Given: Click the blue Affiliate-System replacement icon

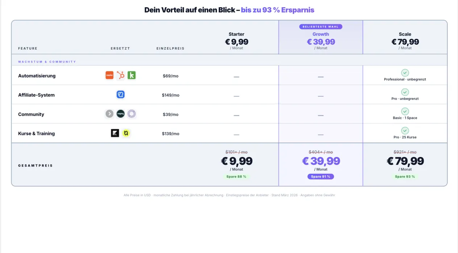Looking at the screenshot, I should coord(121,94).
